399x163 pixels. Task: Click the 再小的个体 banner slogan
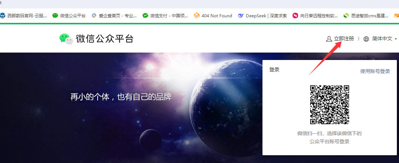click(x=121, y=97)
